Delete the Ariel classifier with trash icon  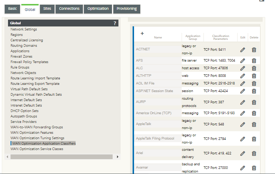pos(254,154)
